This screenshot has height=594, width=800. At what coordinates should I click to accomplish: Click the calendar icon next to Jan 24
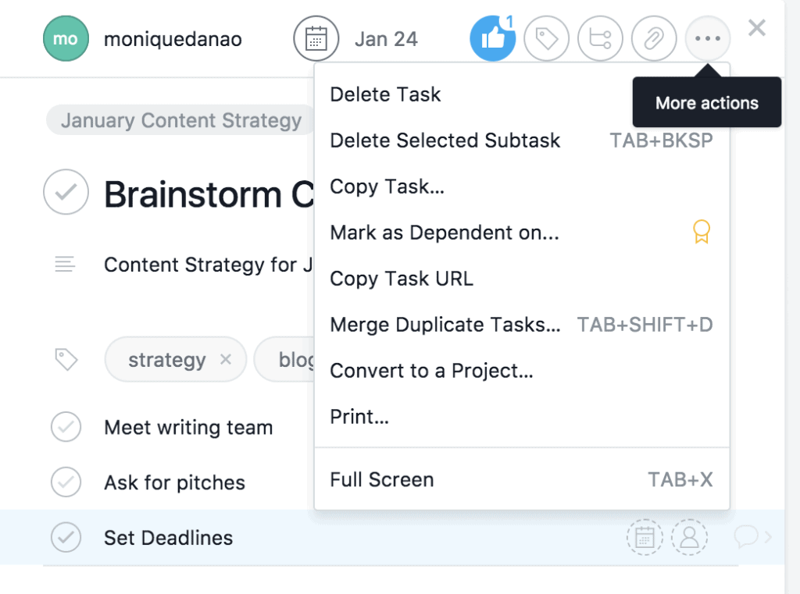pyautogui.click(x=316, y=37)
